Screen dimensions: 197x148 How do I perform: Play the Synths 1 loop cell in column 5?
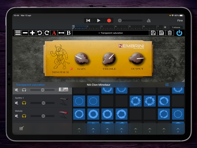pos(136,101)
